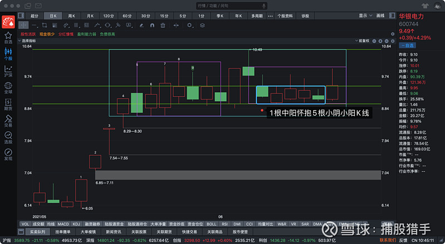Click the 沪深 market icon in the sidebar

8,71
